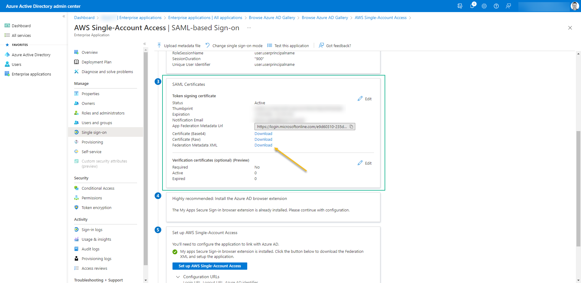Screen dimensions: 581x283
Task: Collapse the left portal navigation
Action: [x=64, y=16]
